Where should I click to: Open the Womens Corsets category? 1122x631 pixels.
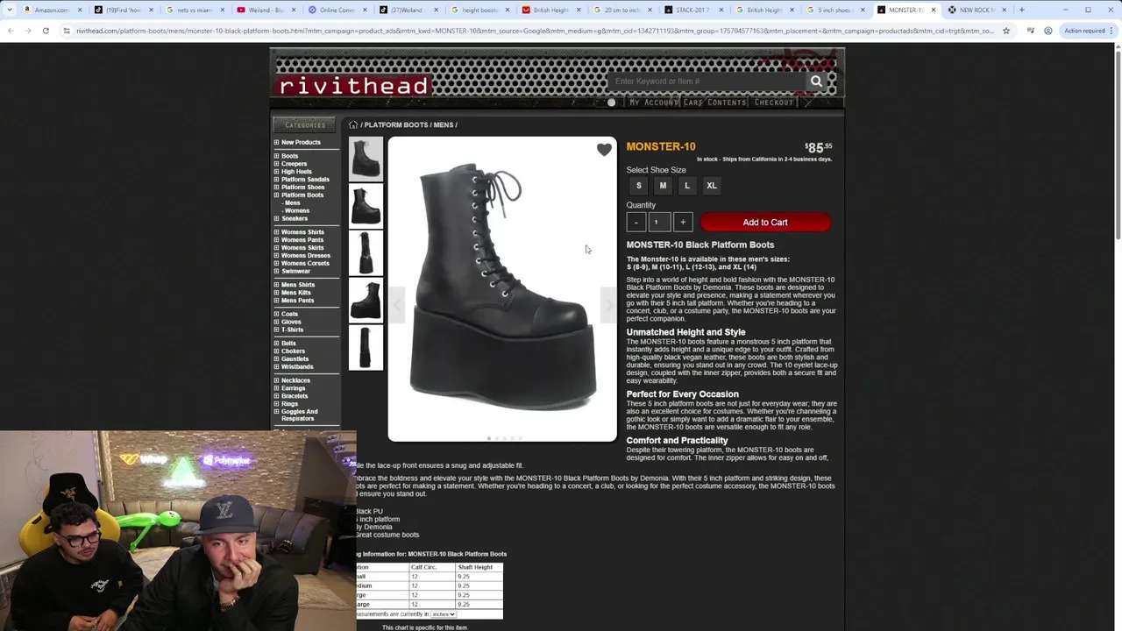click(305, 263)
